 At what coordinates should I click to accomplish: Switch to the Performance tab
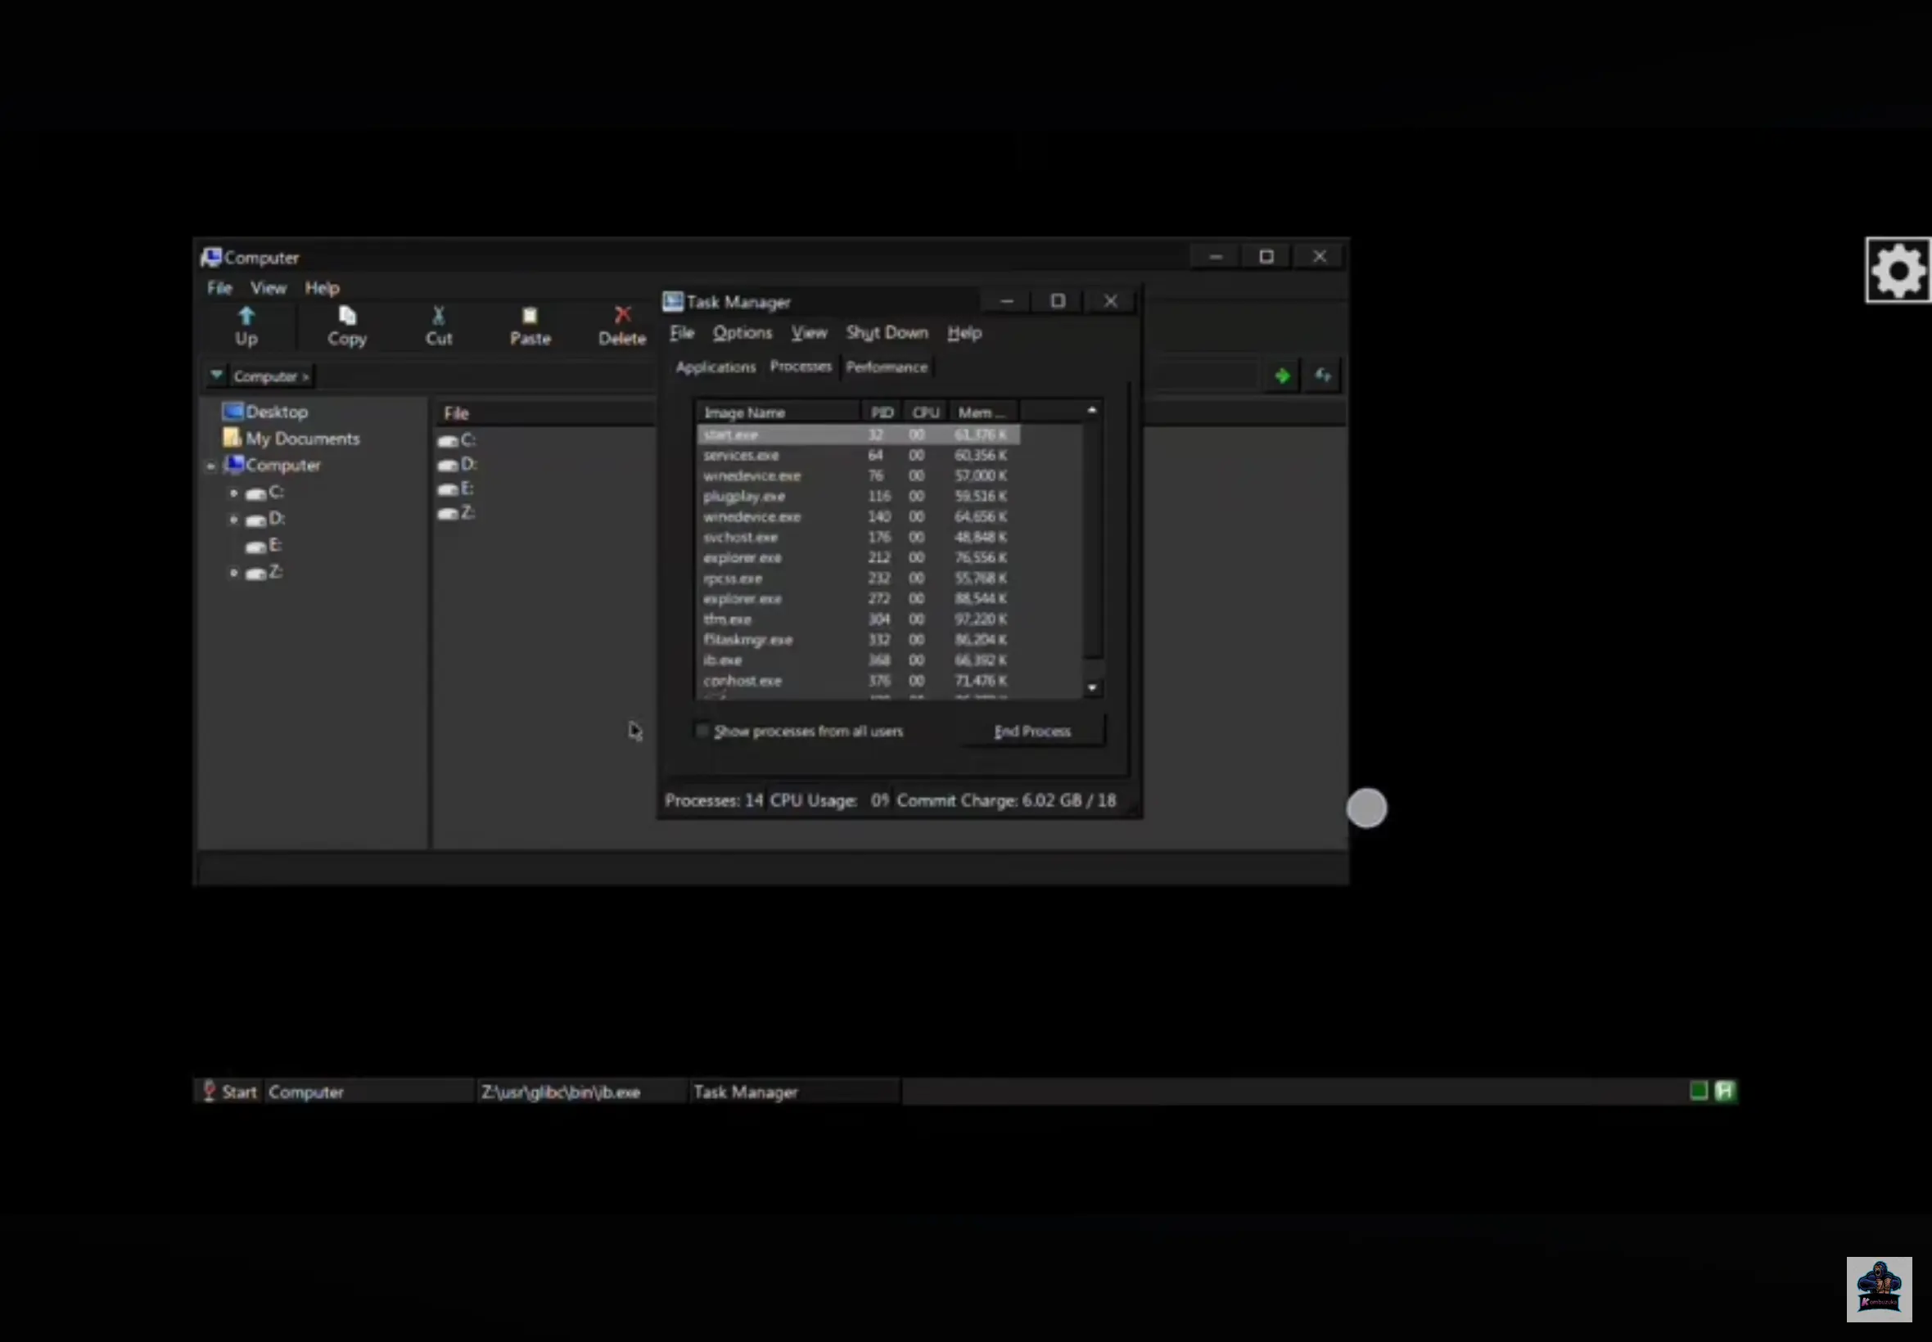point(887,367)
